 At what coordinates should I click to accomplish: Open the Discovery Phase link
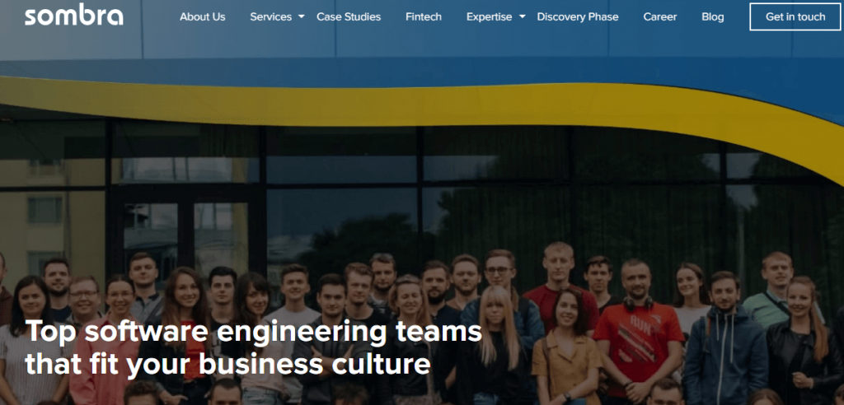(x=578, y=16)
